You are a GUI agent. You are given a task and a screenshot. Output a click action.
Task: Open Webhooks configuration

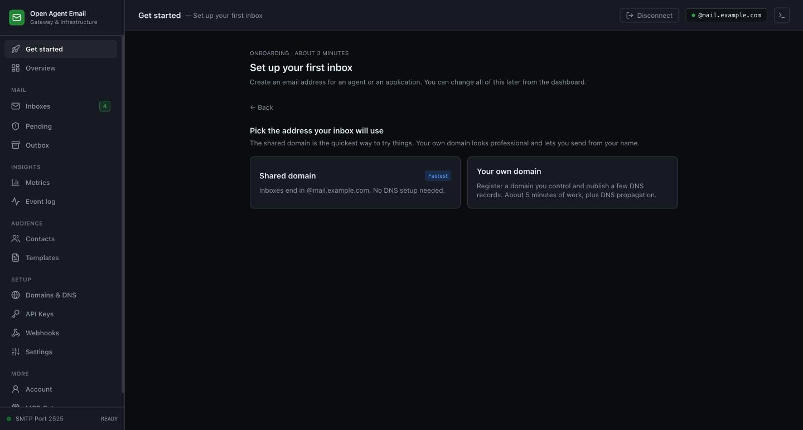pyautogui.click(x=61, y=333)
